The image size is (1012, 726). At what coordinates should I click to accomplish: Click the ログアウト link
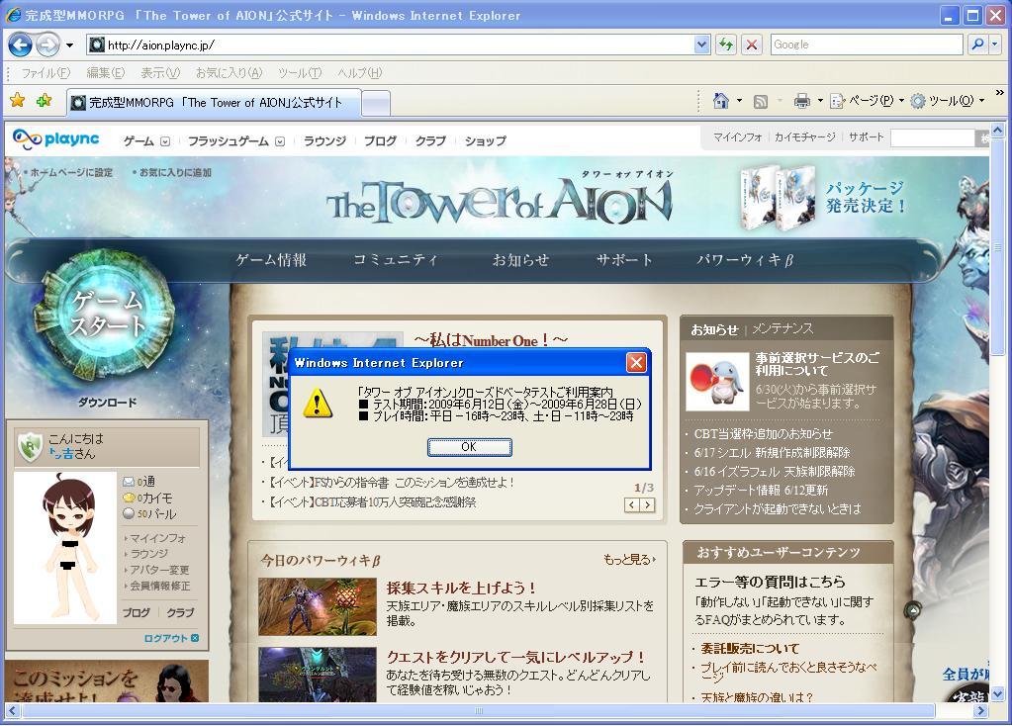pyautogui.click(x=171, y=638)
